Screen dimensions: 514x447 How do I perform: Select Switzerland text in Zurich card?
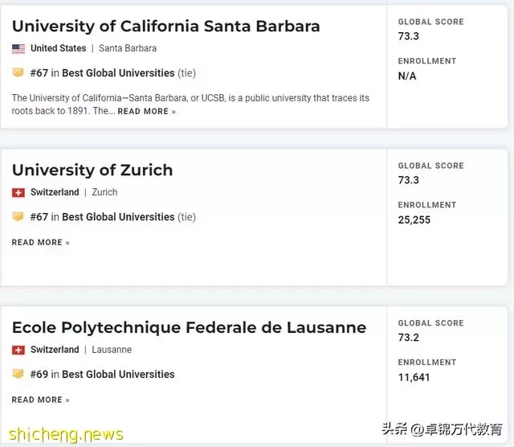click(55, 192)
